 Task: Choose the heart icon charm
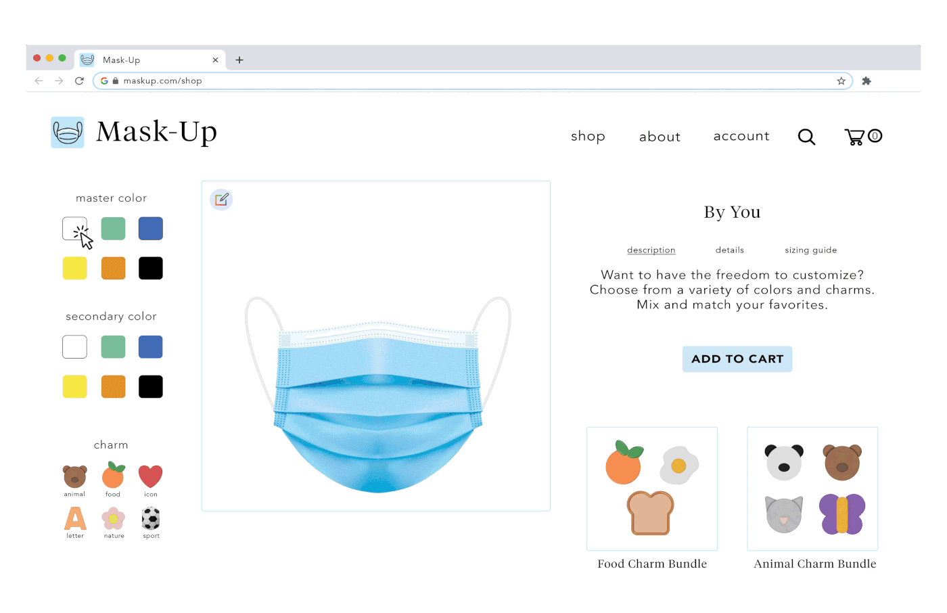[x=150, y=476]
